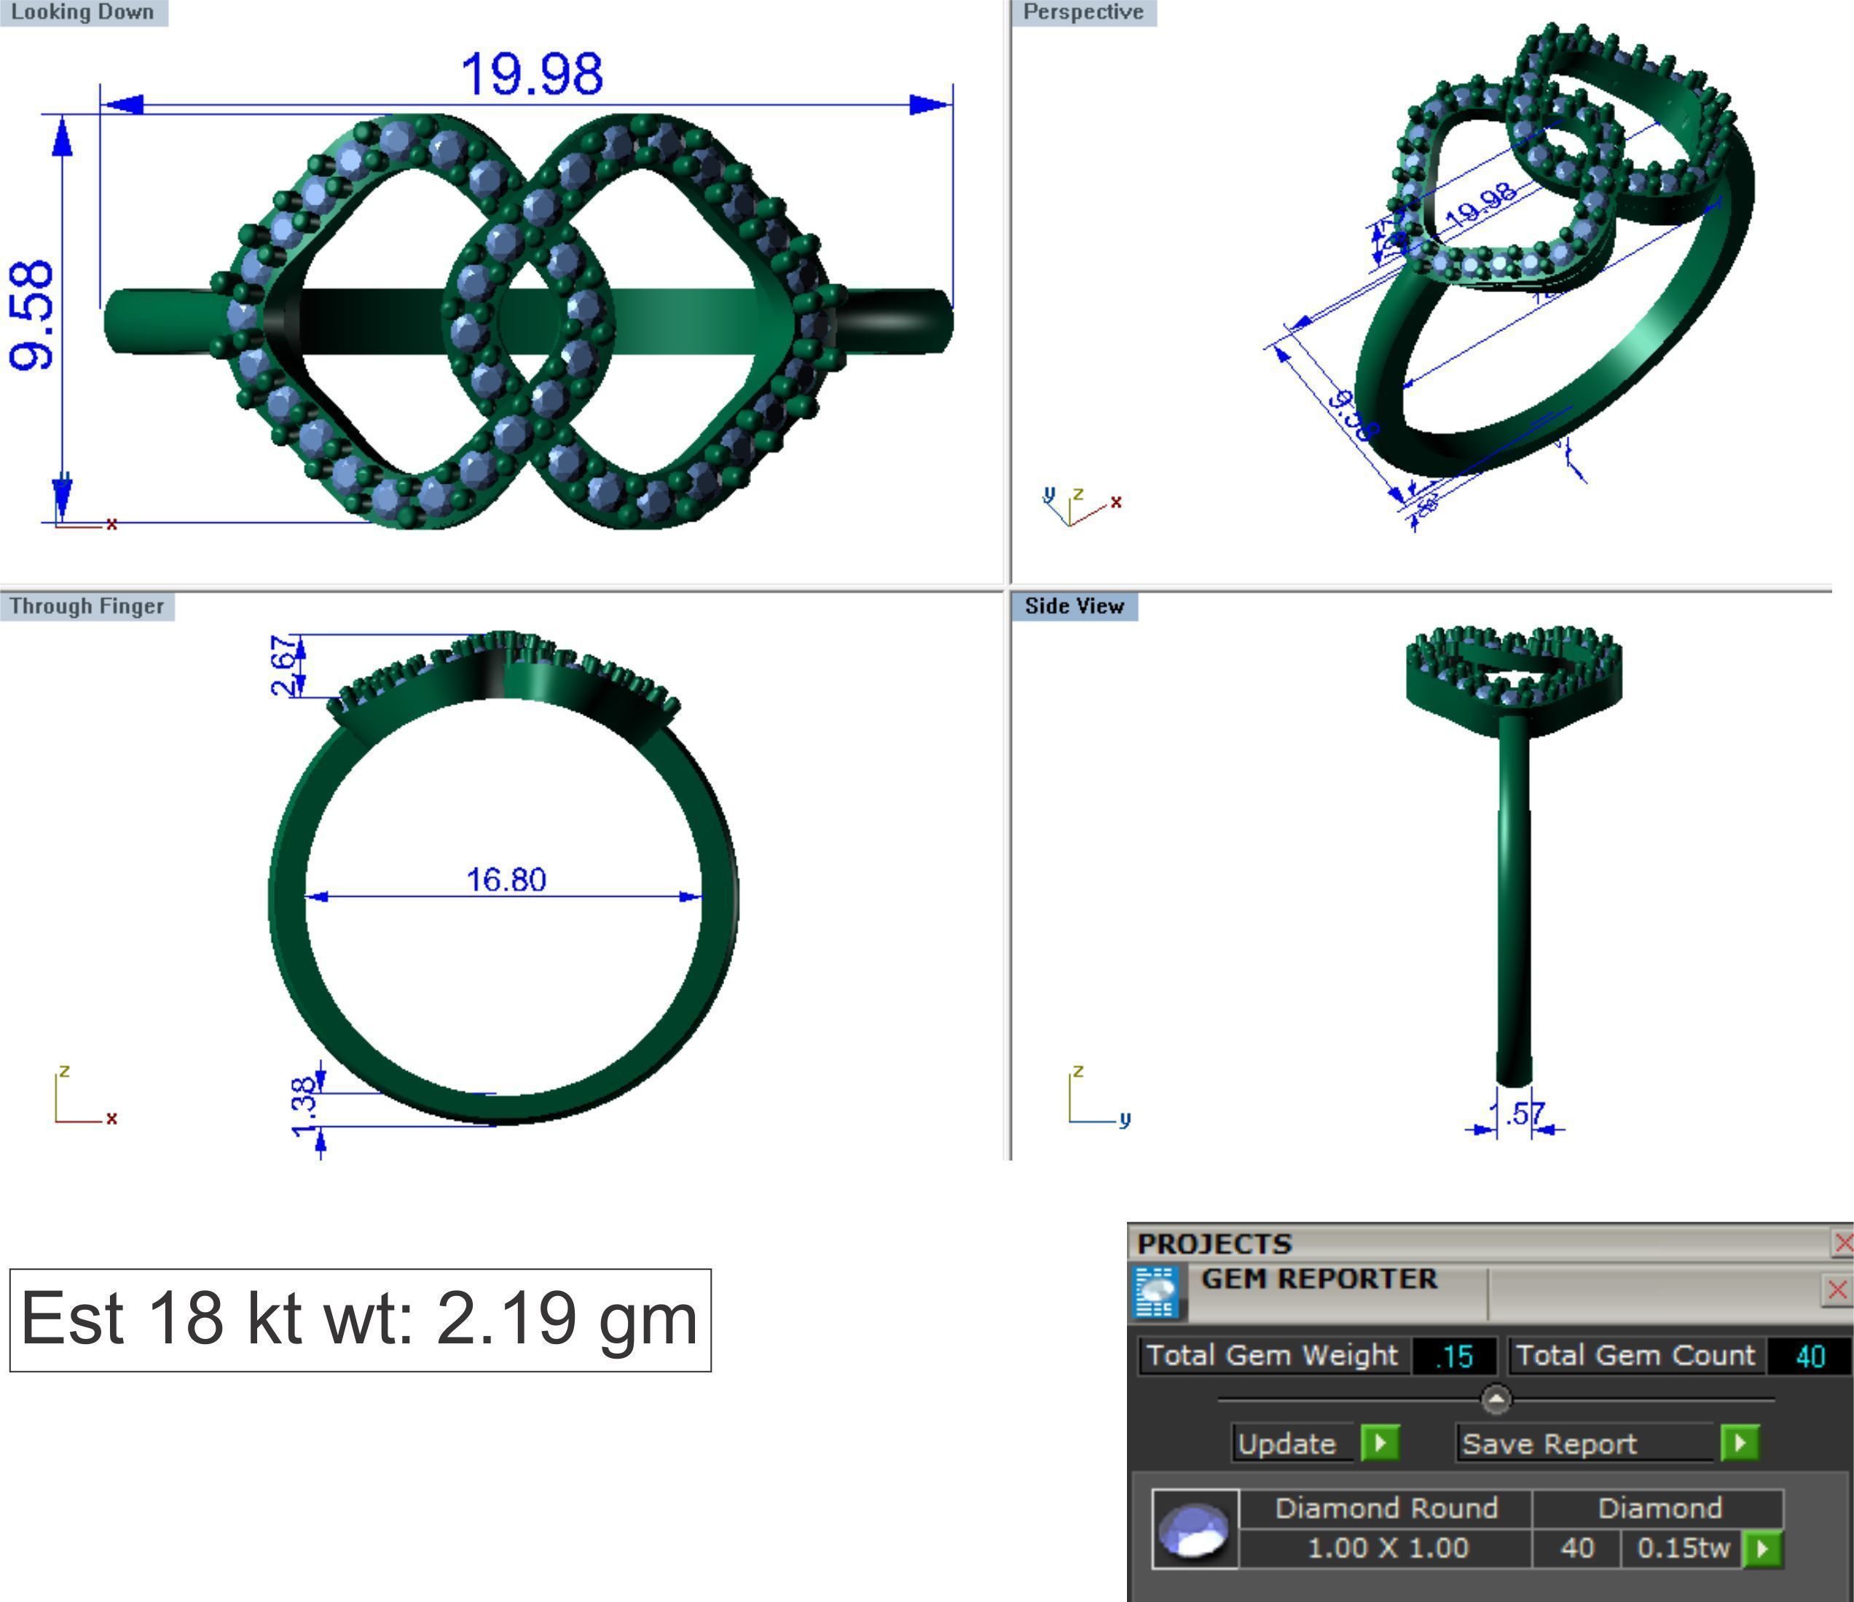Screen dimensions: 1854x1602
Task: Click the 16.80 inner diameter dimension
Action: pos(506,880)
